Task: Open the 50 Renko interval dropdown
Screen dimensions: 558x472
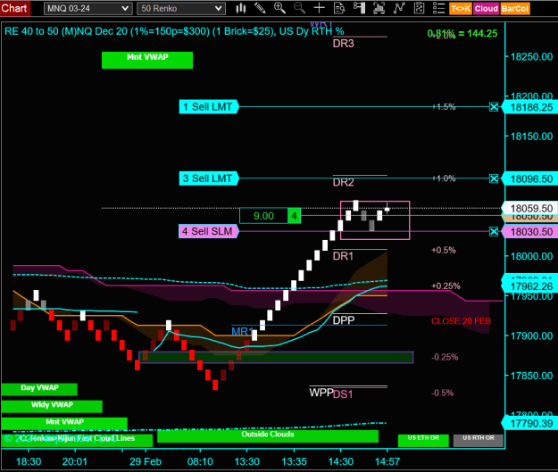Action: coord(181,9)
